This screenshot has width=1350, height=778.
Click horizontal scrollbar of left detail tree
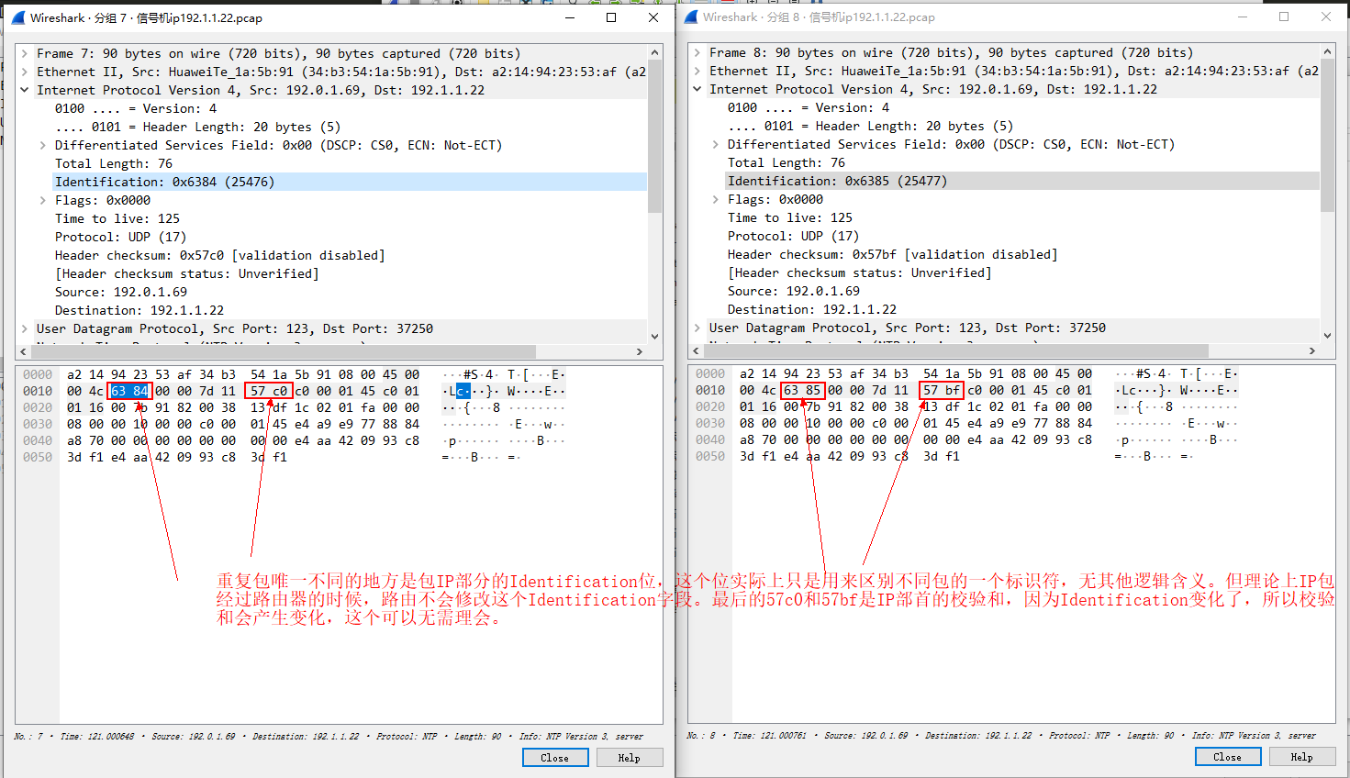[285, 351]
